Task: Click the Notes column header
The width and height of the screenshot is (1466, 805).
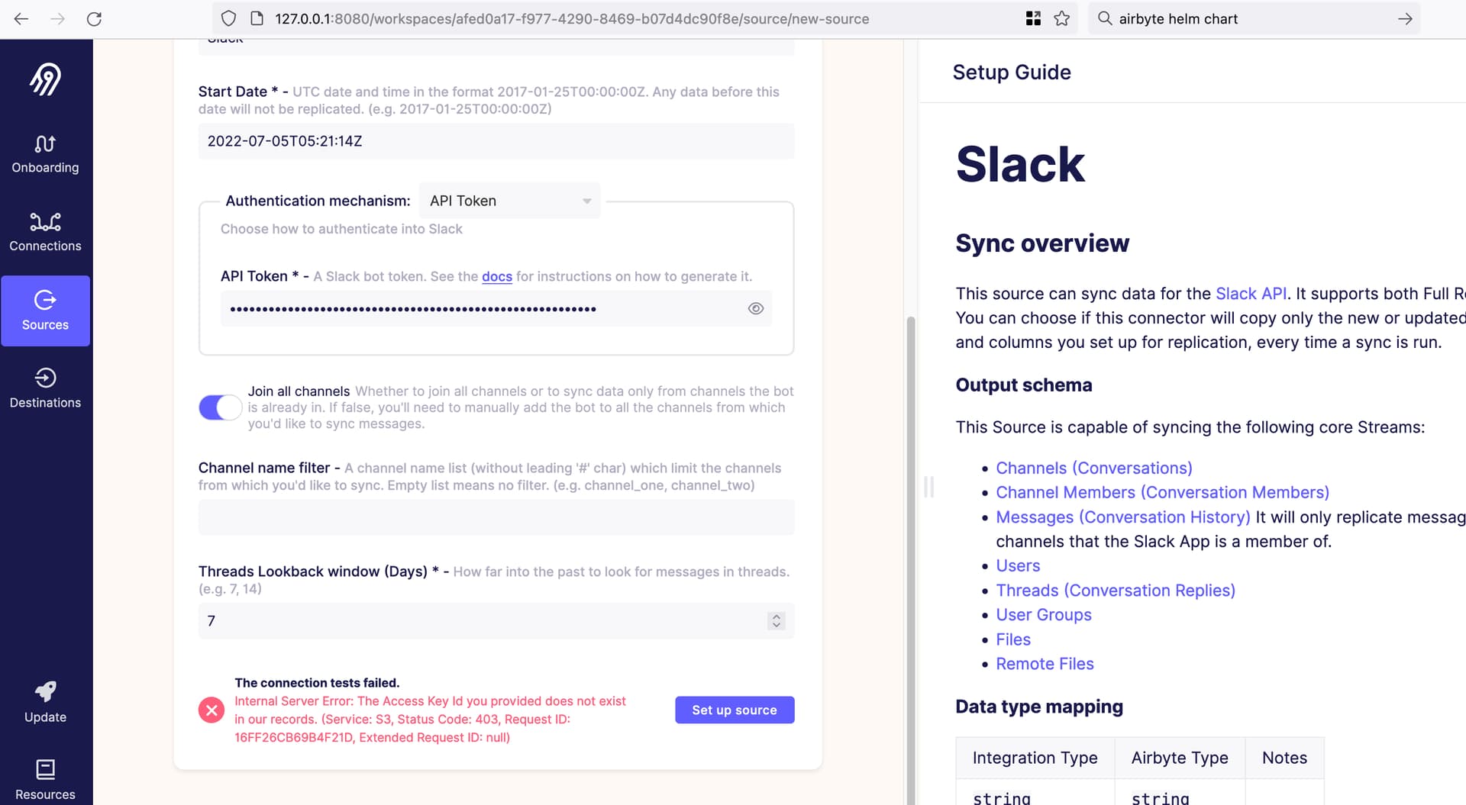Action: click(1284, 758)
